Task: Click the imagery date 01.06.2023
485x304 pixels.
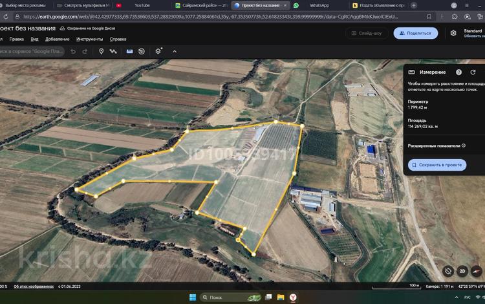Action: coord(69,287)
